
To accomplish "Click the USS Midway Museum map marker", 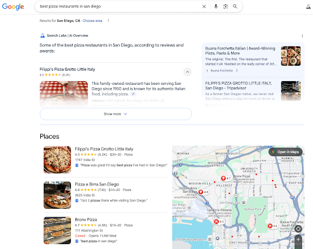I will click(210, 240).
